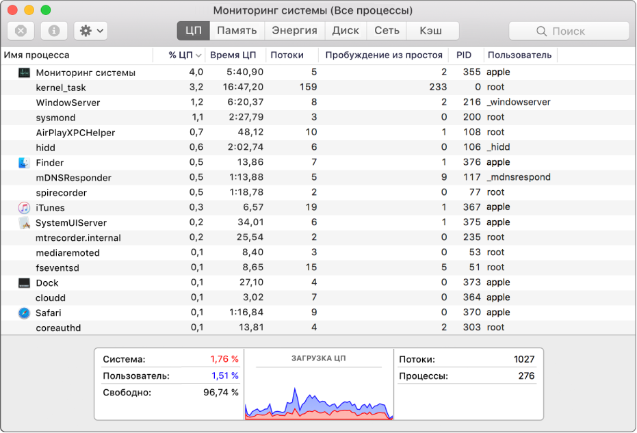The image size is (637, 433).
Task: Select the mtrecorder.internal process row
Action: coord(318,238)
